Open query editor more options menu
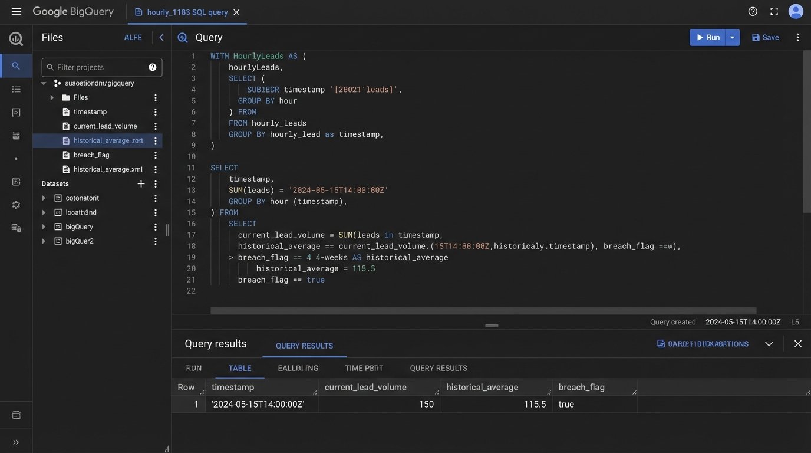This screenshot has height=453, width=811. point(797,37)
